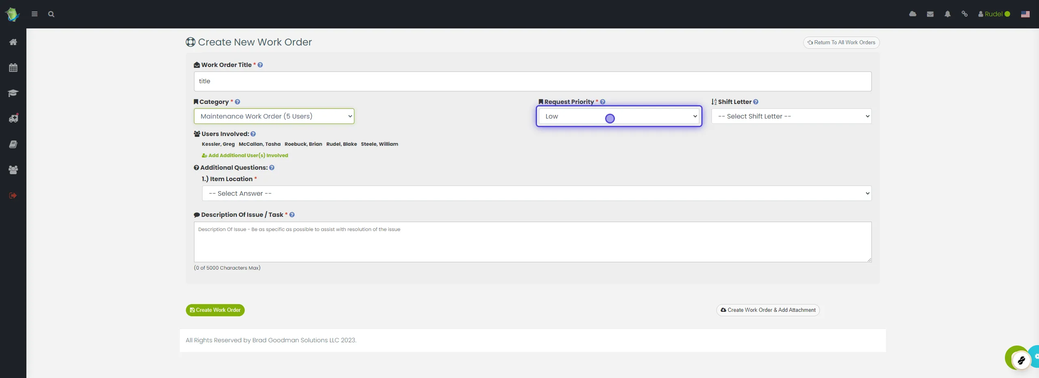Open the ambulance icon in sidebar
This screenshot has height=378, width=1039.
tap(13, 118)
